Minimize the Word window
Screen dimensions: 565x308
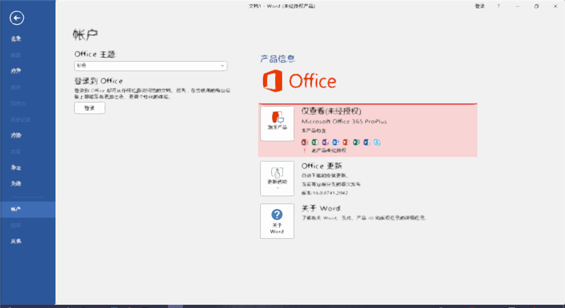(x=518, y=6)
